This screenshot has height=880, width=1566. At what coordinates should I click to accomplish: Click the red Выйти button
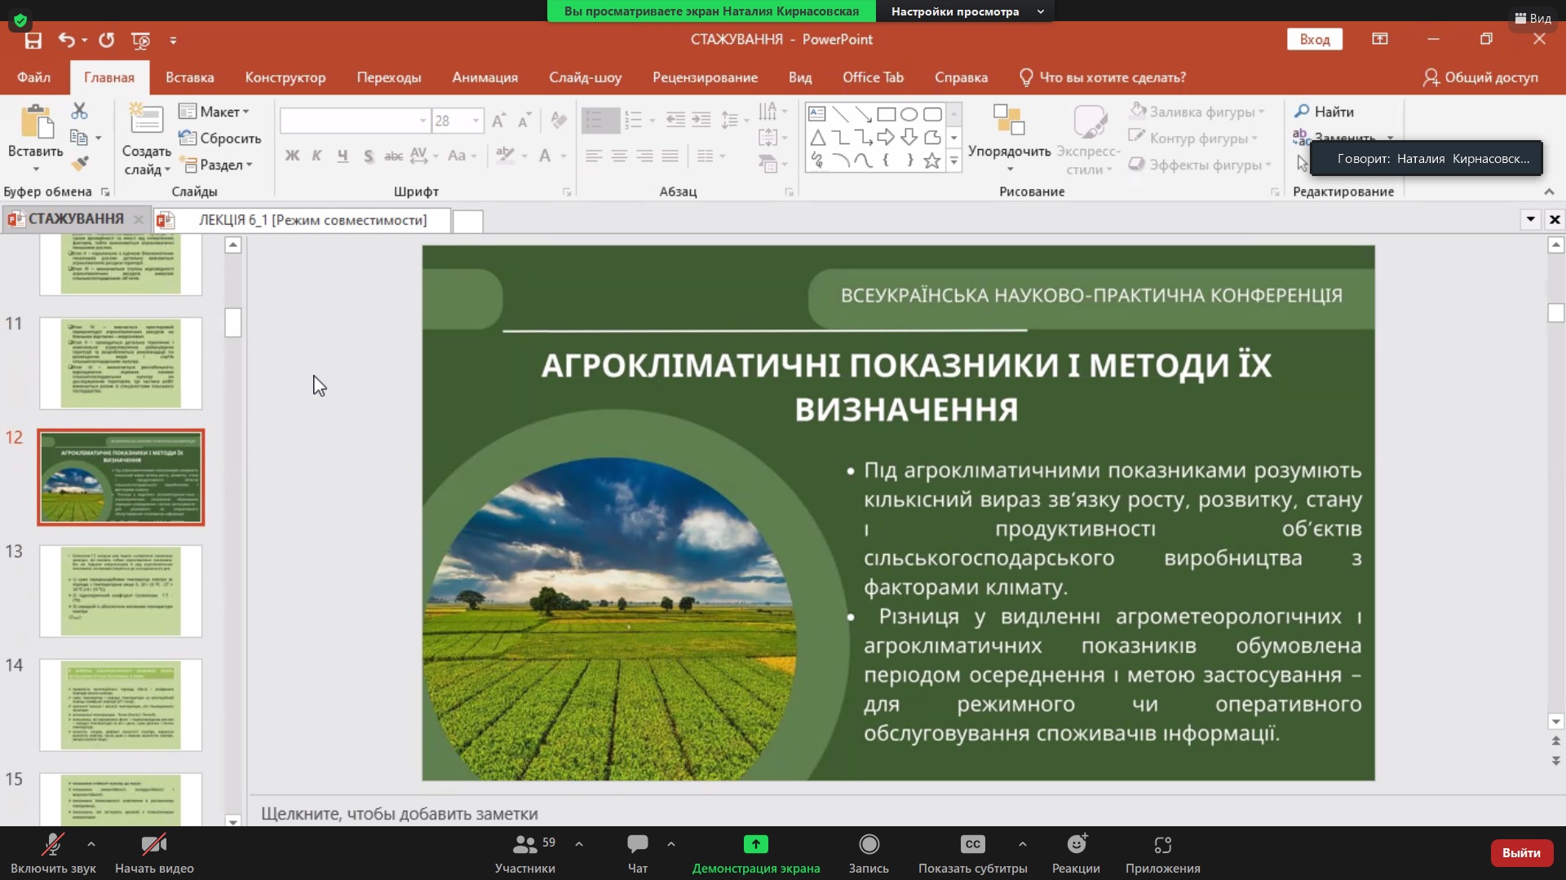point(1521,852)
